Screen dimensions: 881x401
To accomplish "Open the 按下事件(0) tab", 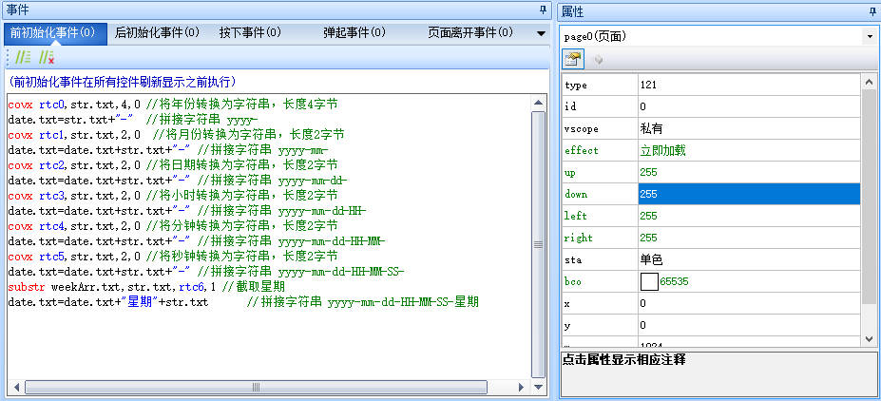I will coord(250,32).
